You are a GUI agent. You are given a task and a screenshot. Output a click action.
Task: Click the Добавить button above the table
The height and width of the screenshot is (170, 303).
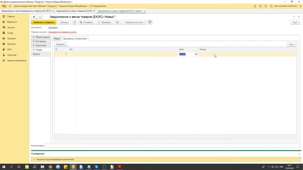pos(61,44)
